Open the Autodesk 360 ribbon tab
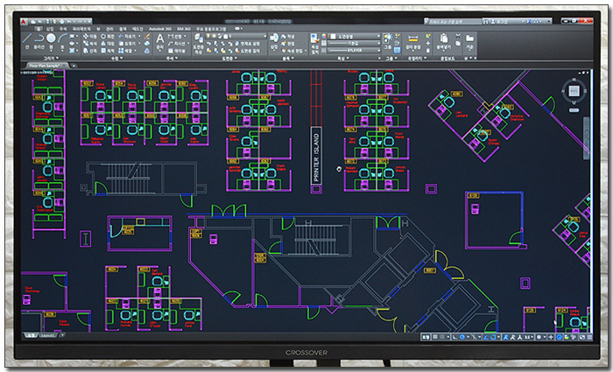The height and width of the screenshot is (372, 613). click(x=160, y=29)
